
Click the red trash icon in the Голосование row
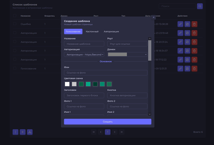[194, 69]
